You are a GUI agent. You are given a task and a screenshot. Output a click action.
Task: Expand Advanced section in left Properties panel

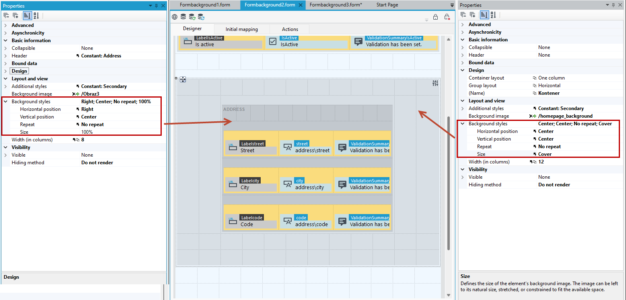click(x=6, y=25)
